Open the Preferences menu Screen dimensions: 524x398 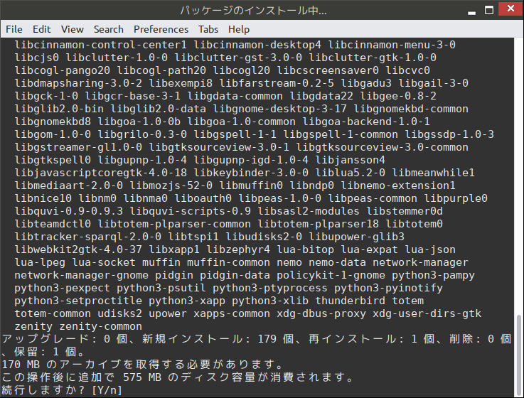tap(161, 29)
